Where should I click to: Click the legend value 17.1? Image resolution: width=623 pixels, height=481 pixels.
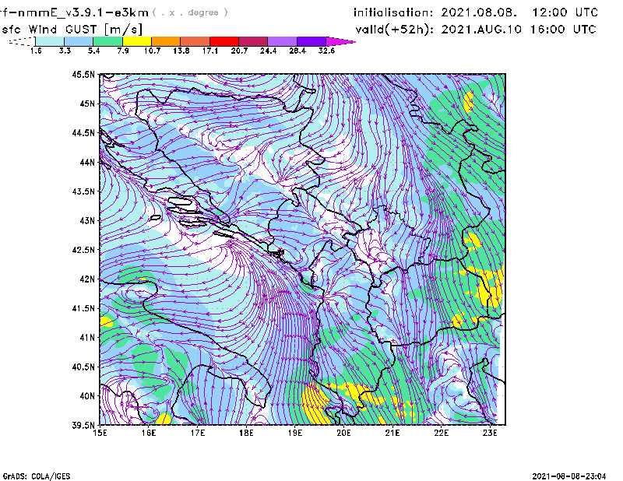209,51
